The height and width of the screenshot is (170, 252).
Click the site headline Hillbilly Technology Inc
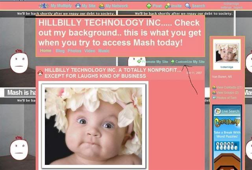120,33
